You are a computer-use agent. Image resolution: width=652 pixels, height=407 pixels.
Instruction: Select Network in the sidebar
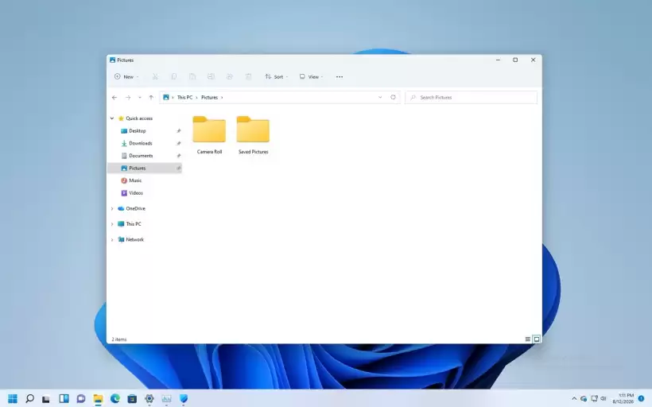(x=134, y=240)
